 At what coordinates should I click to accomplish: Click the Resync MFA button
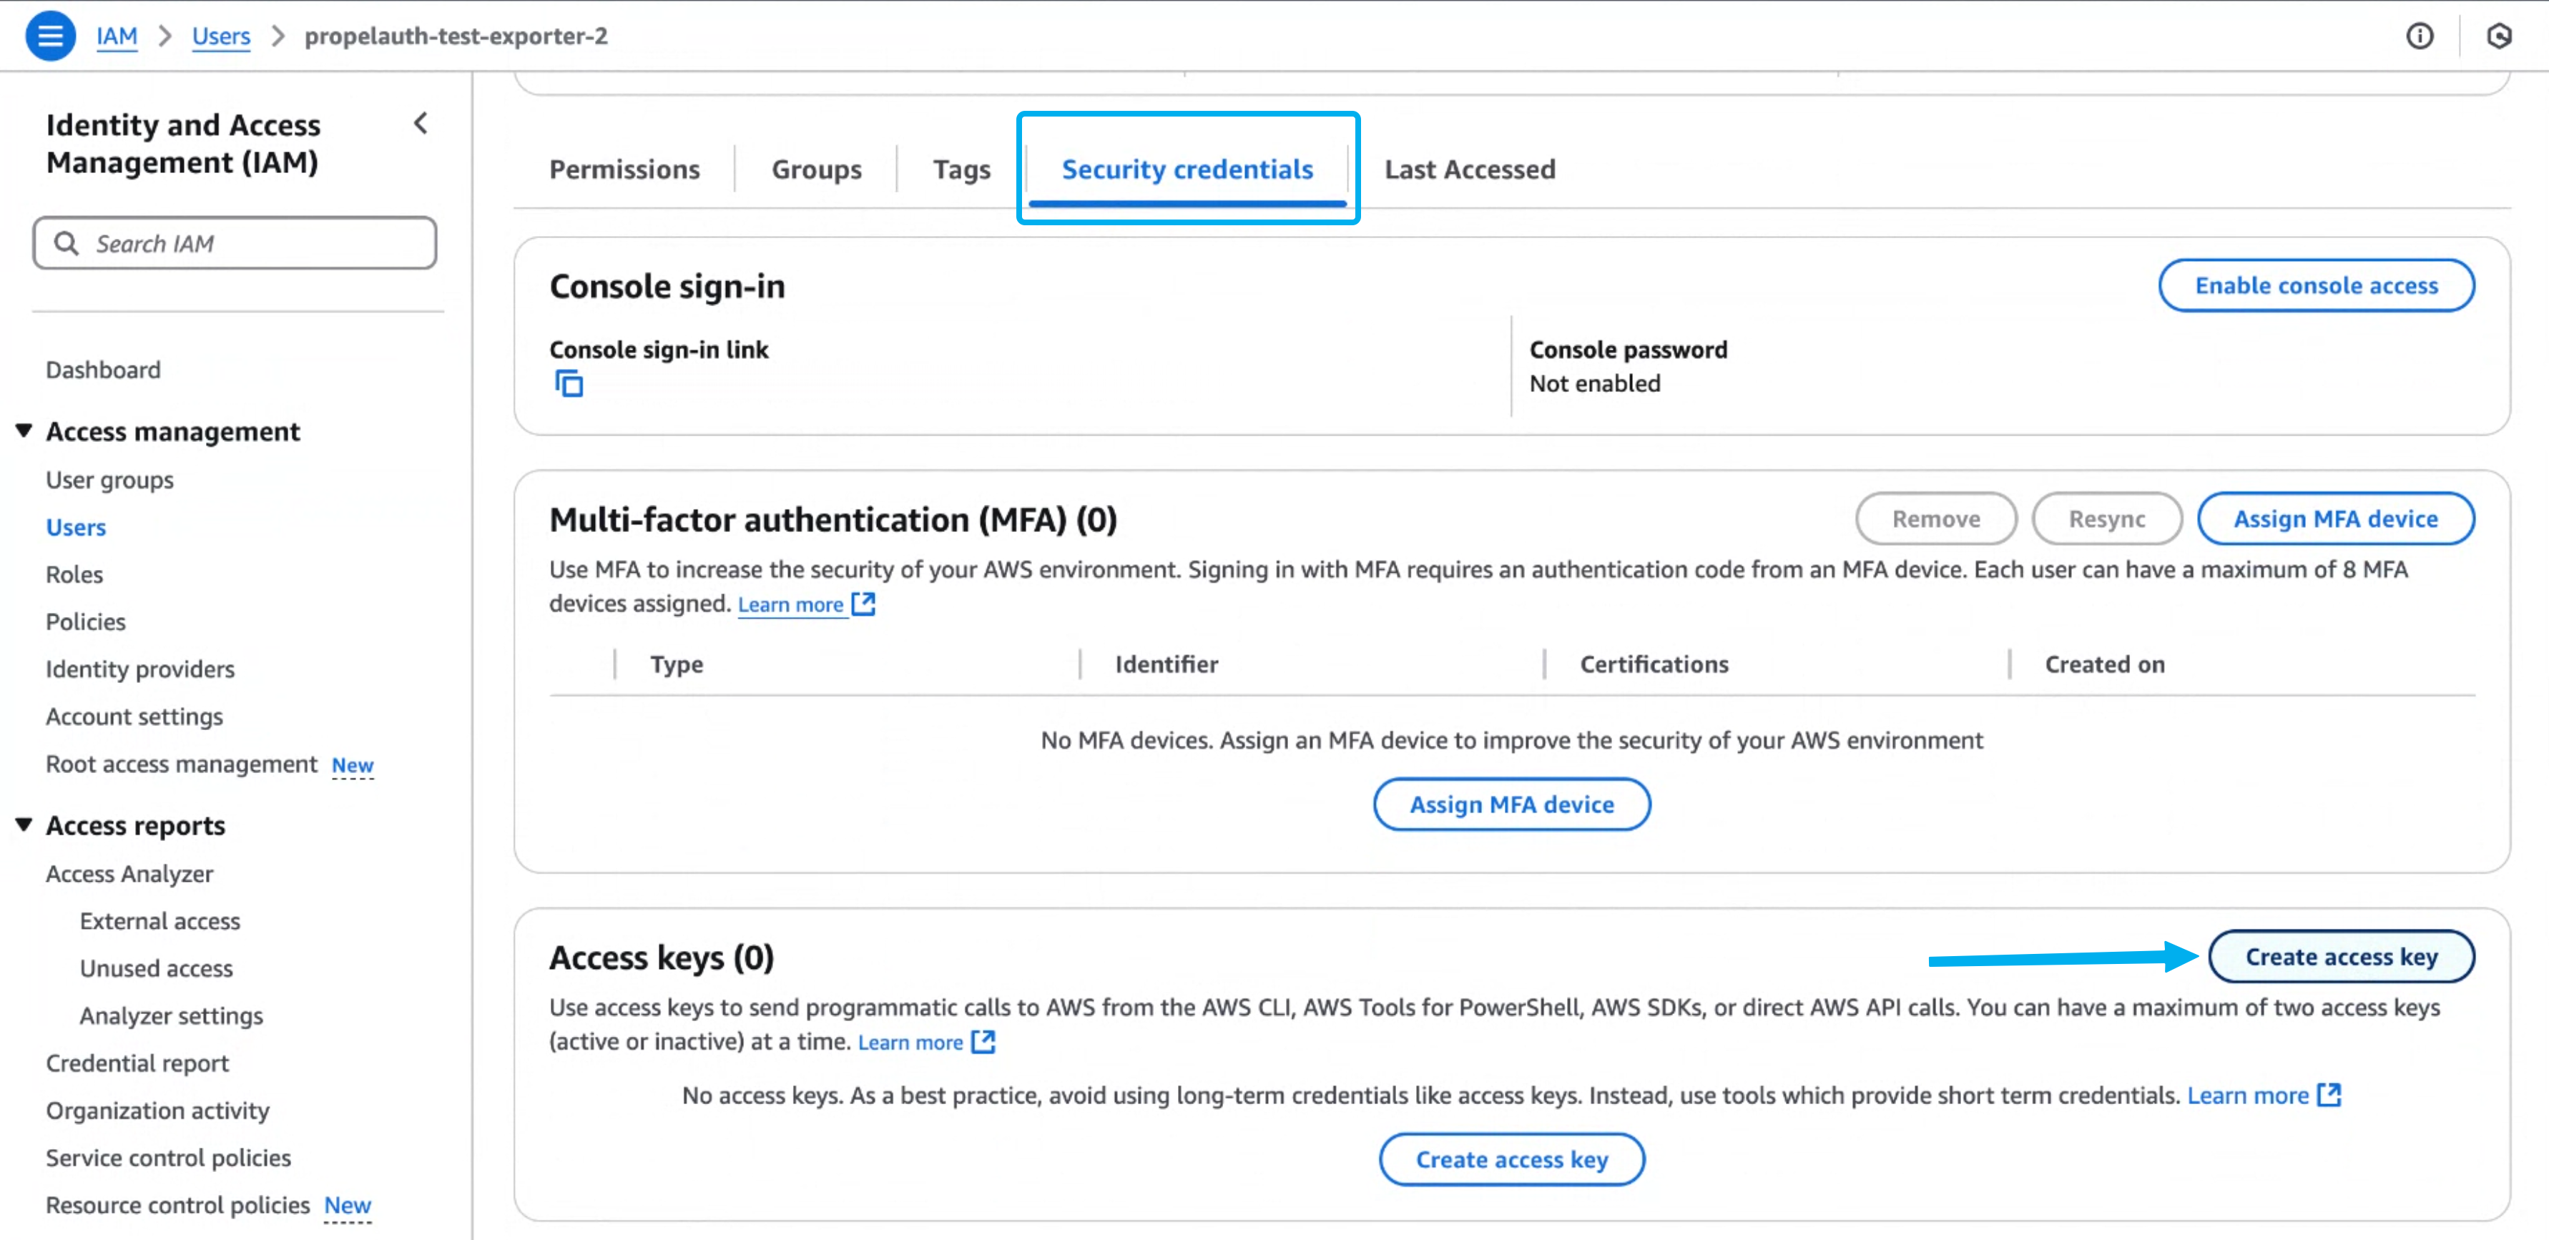[x=2107, y=518]
